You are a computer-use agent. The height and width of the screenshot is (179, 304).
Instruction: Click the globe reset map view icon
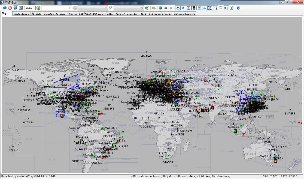pyautogui.click(x=160, y=8)
